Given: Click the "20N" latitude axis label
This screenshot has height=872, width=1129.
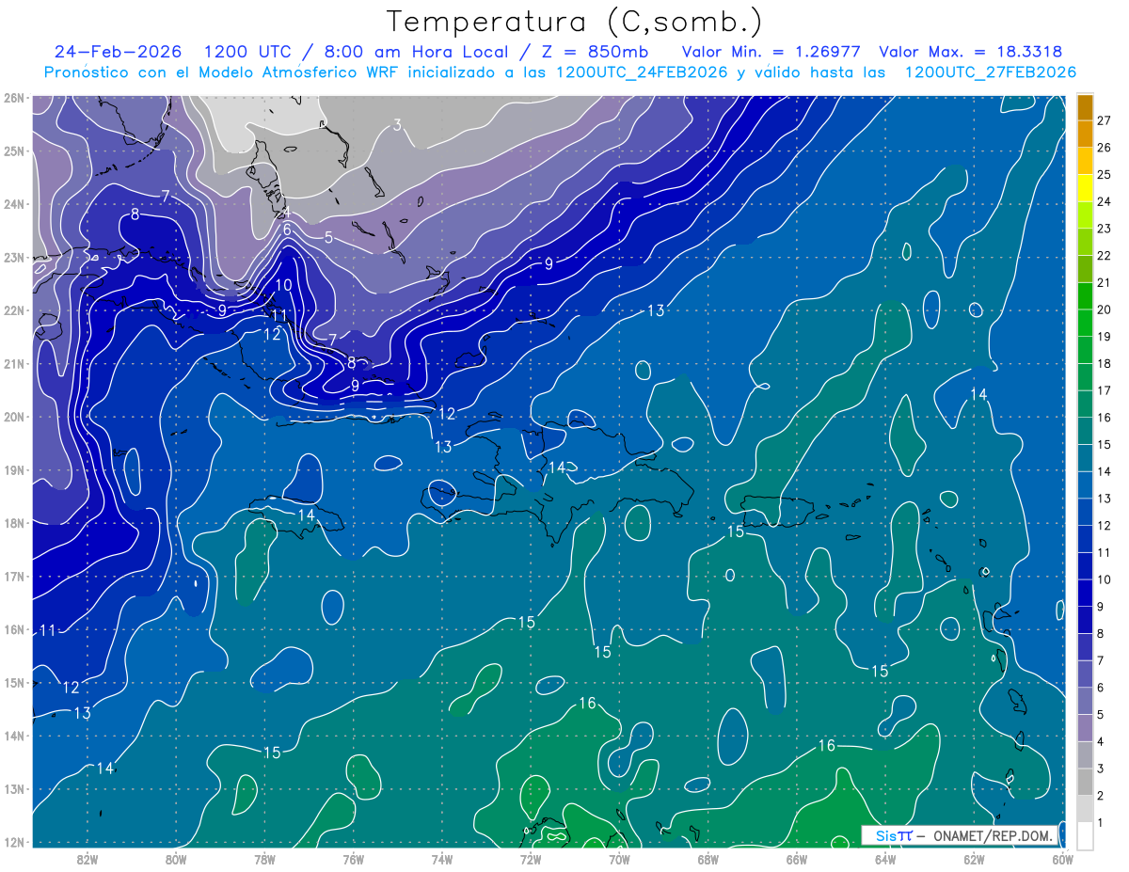Looking at the screenshot, I should 13,417.
